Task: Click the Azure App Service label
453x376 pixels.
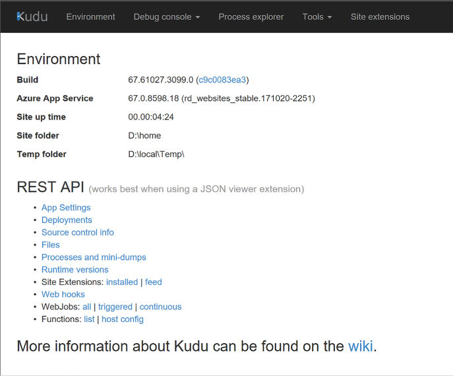Action: pyautogui.click(x=55, y=98)
